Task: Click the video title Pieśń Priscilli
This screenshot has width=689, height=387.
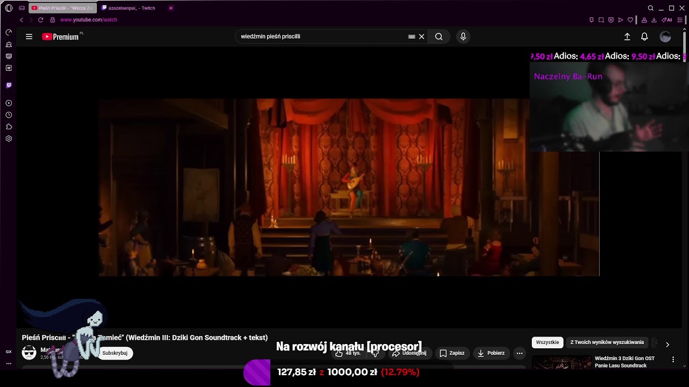Action: point(145,338)
